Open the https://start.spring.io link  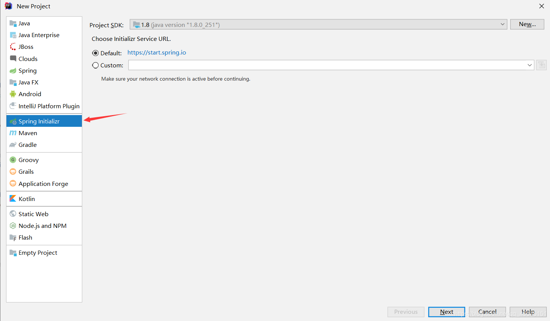[x=157, y=53]
